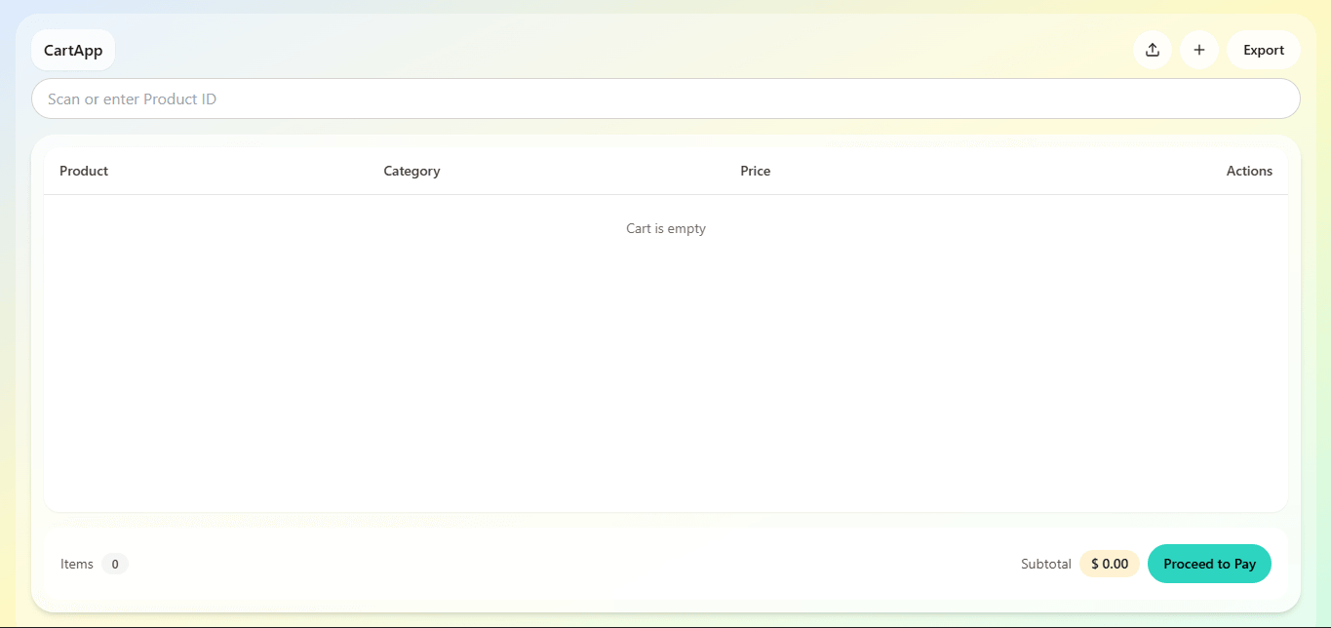The image size is (1331, 628).
Task: Click blank area below the empty cart message
Action: coord(665,371)
